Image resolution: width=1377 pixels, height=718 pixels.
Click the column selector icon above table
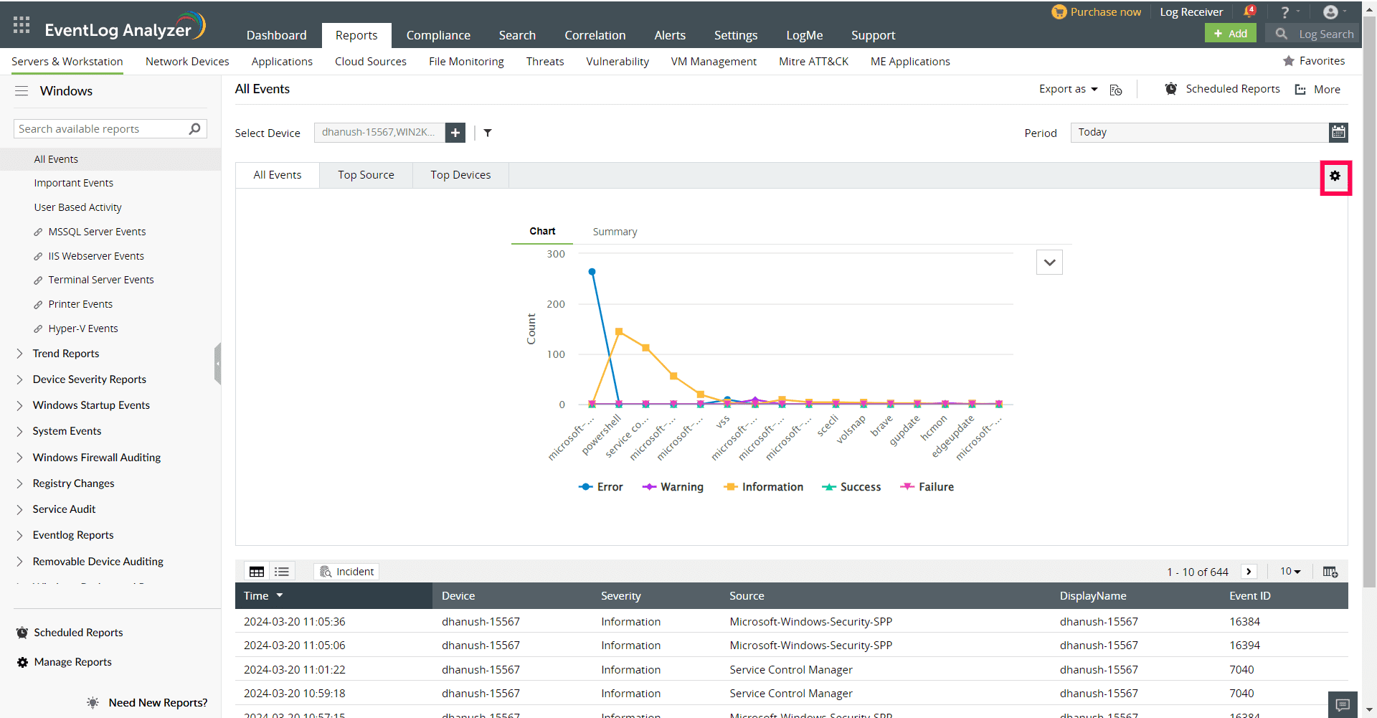pos(1330,572)
